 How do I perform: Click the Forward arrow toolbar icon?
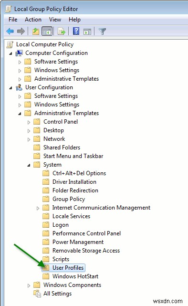(x=21, y=31)
